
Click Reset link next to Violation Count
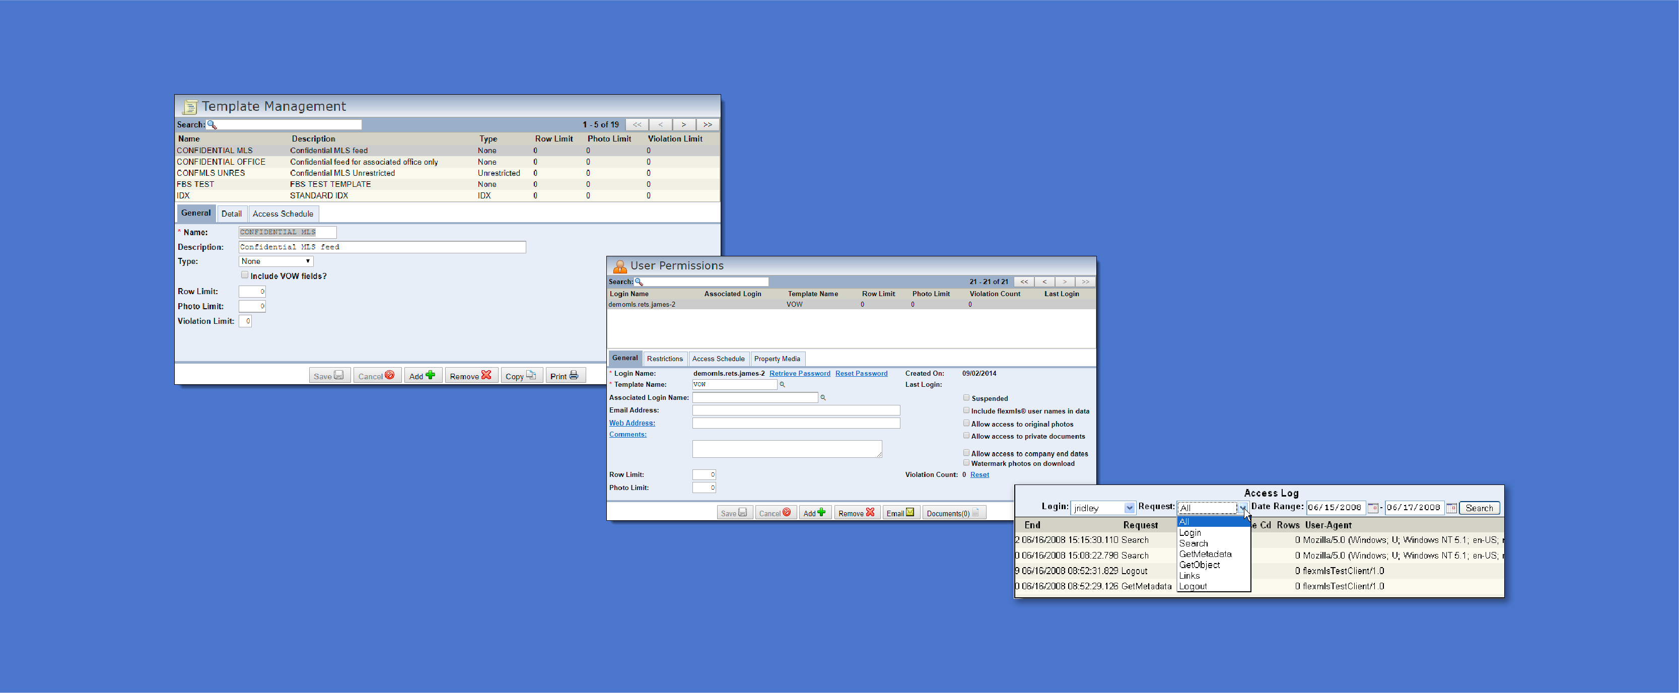[979, 474]
